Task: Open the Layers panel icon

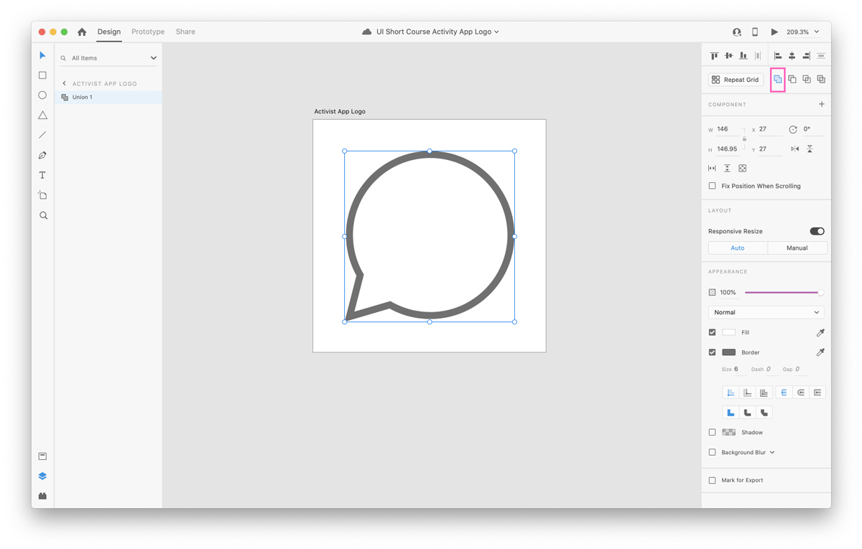Action: (x=42, y=477)
